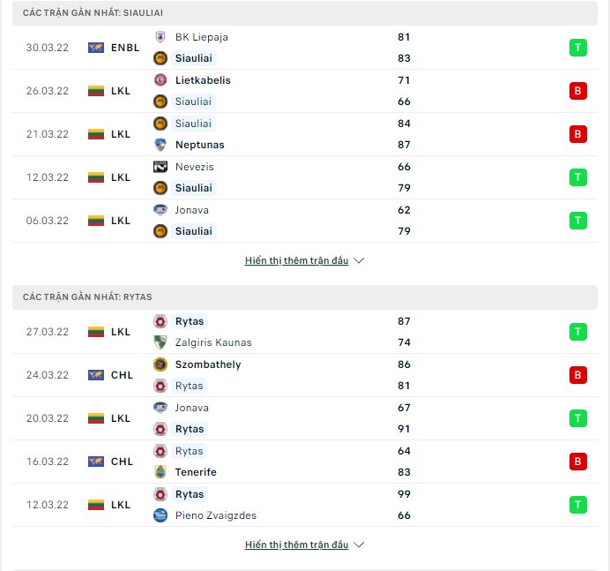Click the 'Hiển thị thêm trận đấu' link under Rytas
This screenshot has height=571, width=610.
296,545
